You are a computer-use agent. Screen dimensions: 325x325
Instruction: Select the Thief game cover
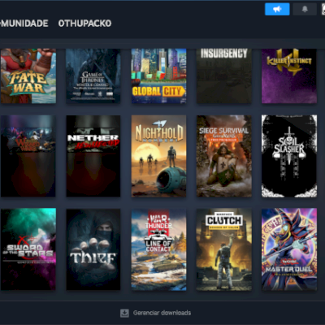(x=93, y=249)
